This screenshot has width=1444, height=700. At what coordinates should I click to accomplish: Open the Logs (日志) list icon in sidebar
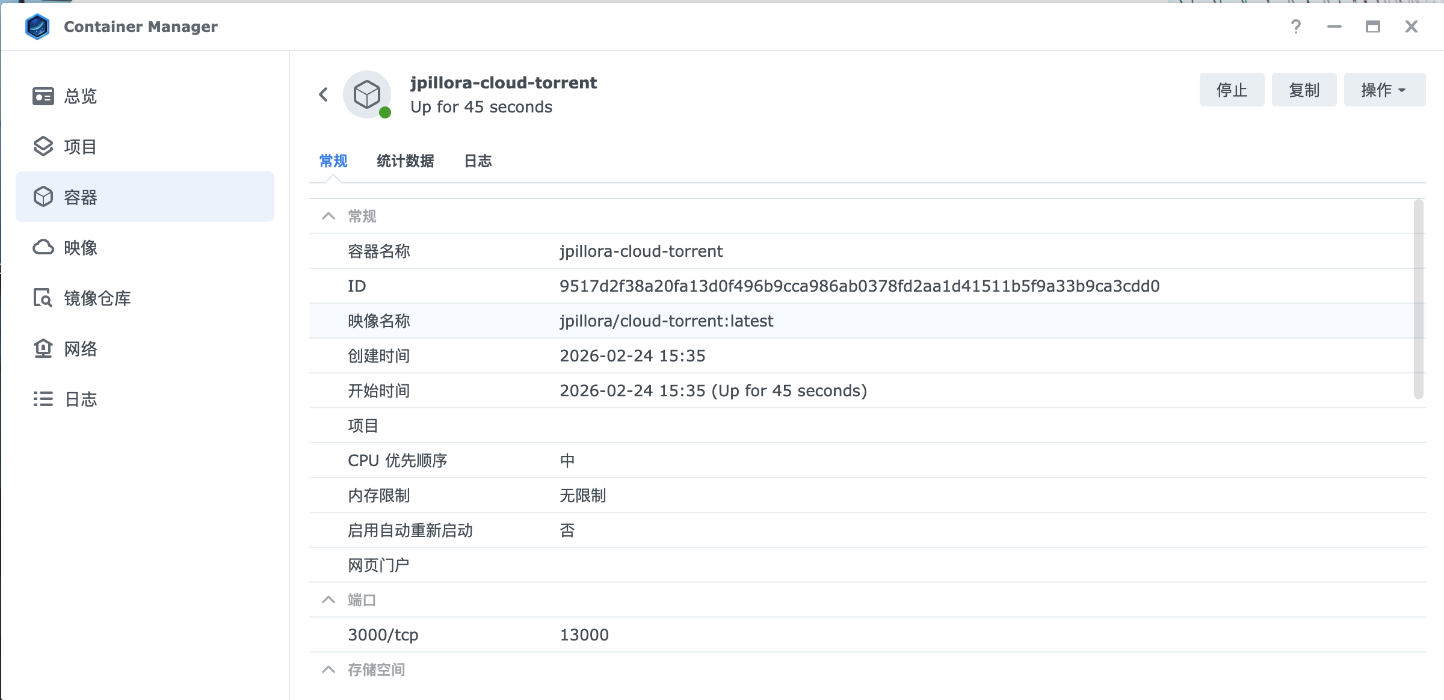[43, 399]
